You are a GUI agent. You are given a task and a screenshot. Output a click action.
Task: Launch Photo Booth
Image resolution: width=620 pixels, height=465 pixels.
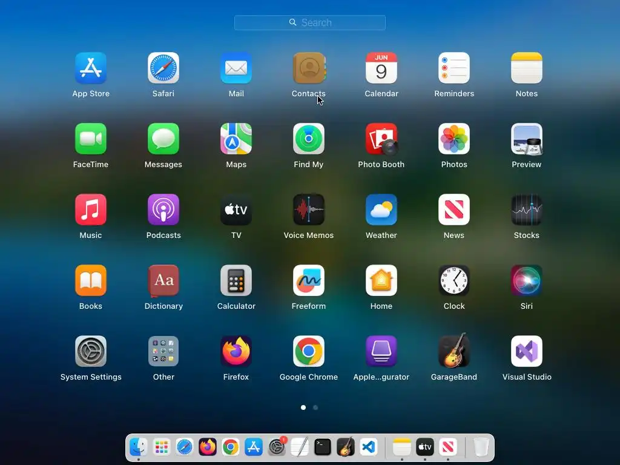pos(381,139)
